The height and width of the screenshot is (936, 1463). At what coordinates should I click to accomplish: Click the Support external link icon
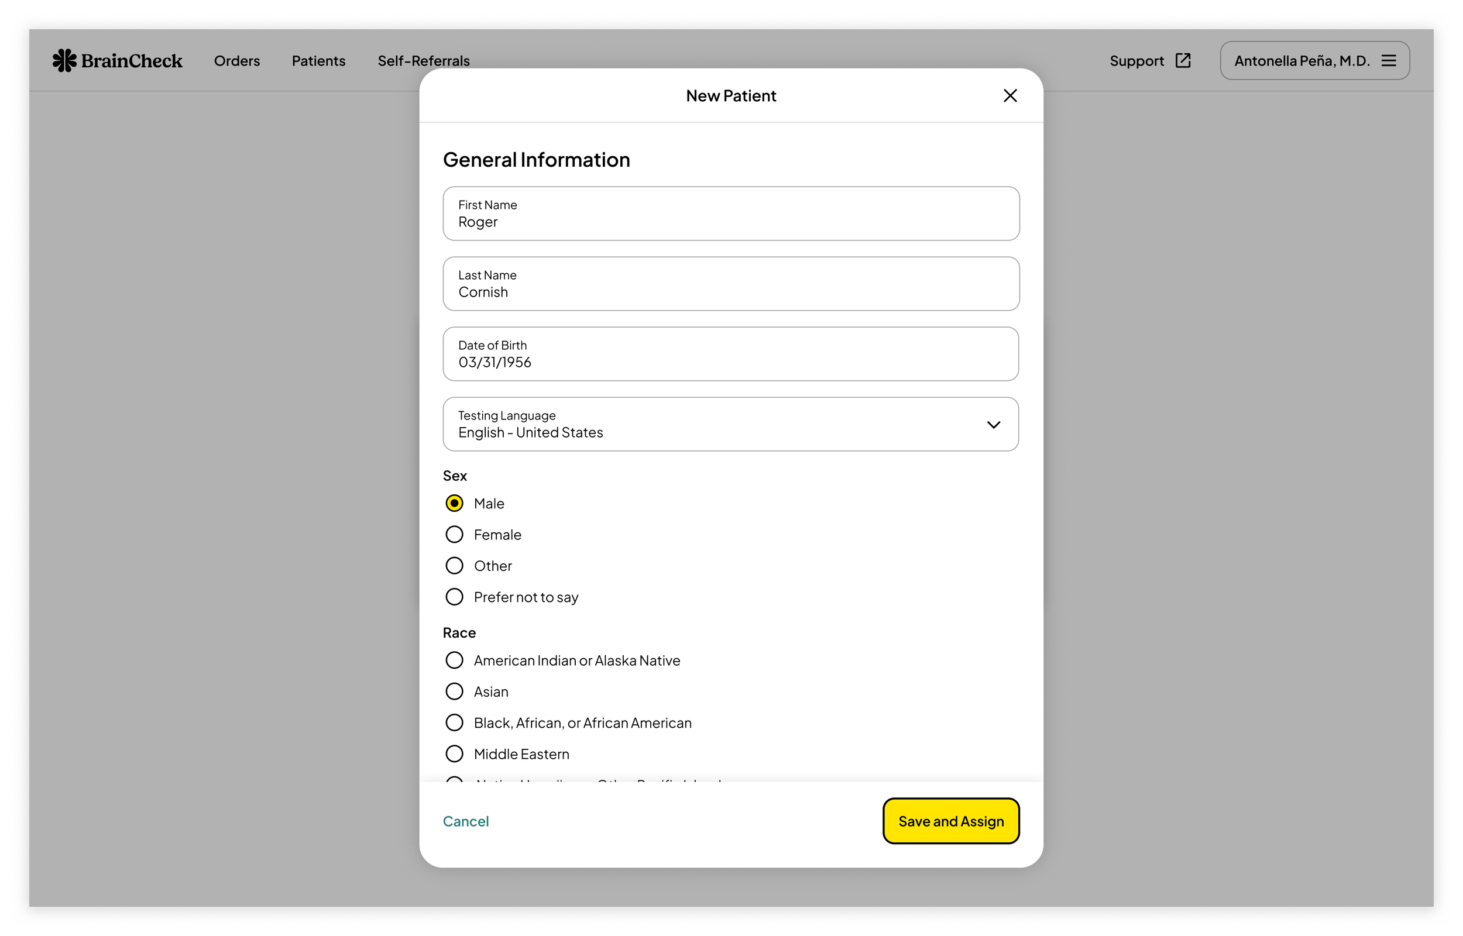1182,61
